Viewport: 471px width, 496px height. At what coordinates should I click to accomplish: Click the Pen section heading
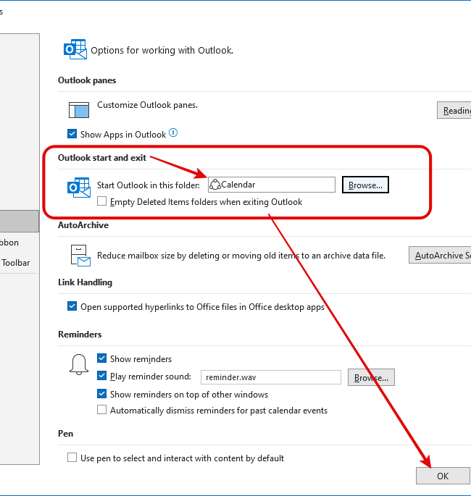65,434
